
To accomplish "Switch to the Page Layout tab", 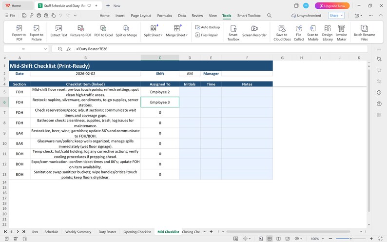I will coord(141,16).
